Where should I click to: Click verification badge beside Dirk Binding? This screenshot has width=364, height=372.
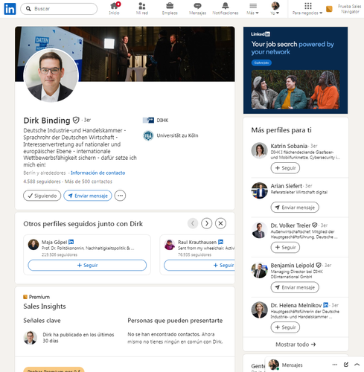click(x=76, y=121)
